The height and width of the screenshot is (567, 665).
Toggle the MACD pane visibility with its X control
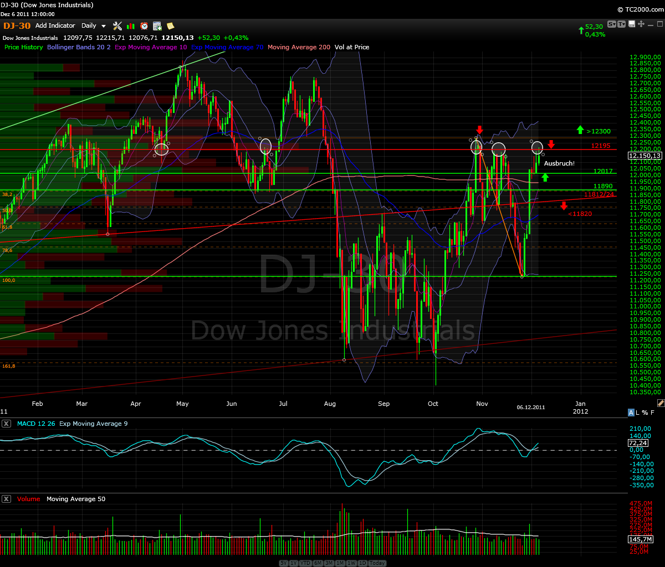pos(6,424)
